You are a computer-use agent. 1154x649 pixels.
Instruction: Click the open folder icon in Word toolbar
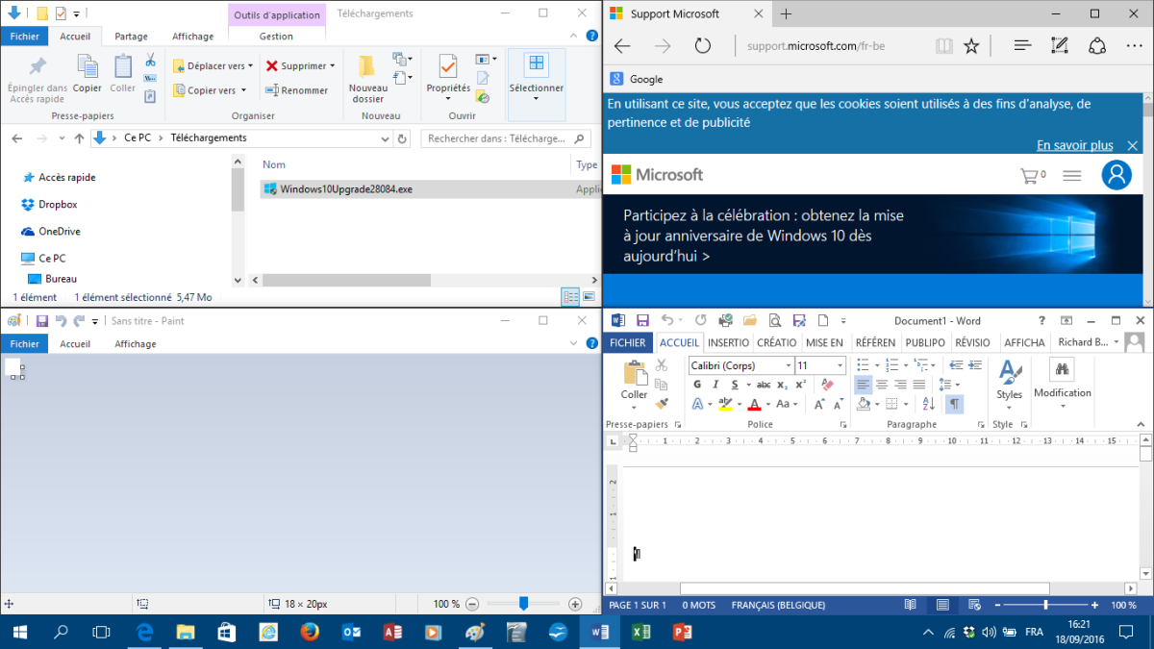[749, 321]
